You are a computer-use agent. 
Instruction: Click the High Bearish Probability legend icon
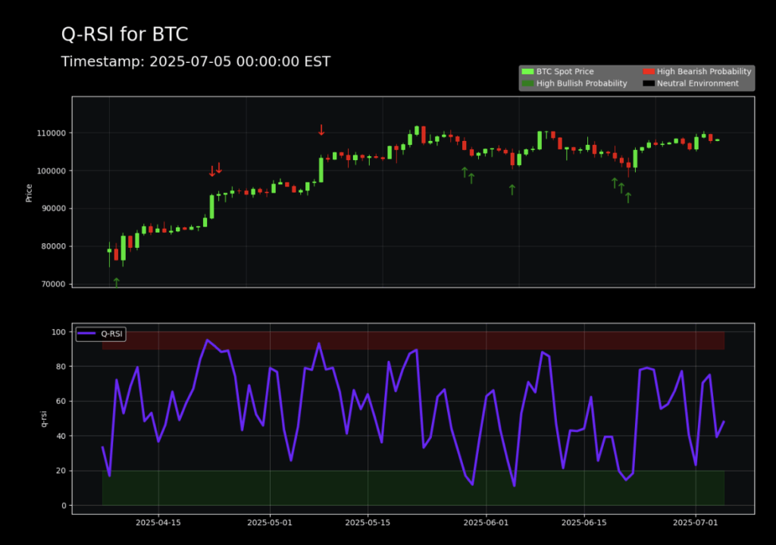(648, 71)
